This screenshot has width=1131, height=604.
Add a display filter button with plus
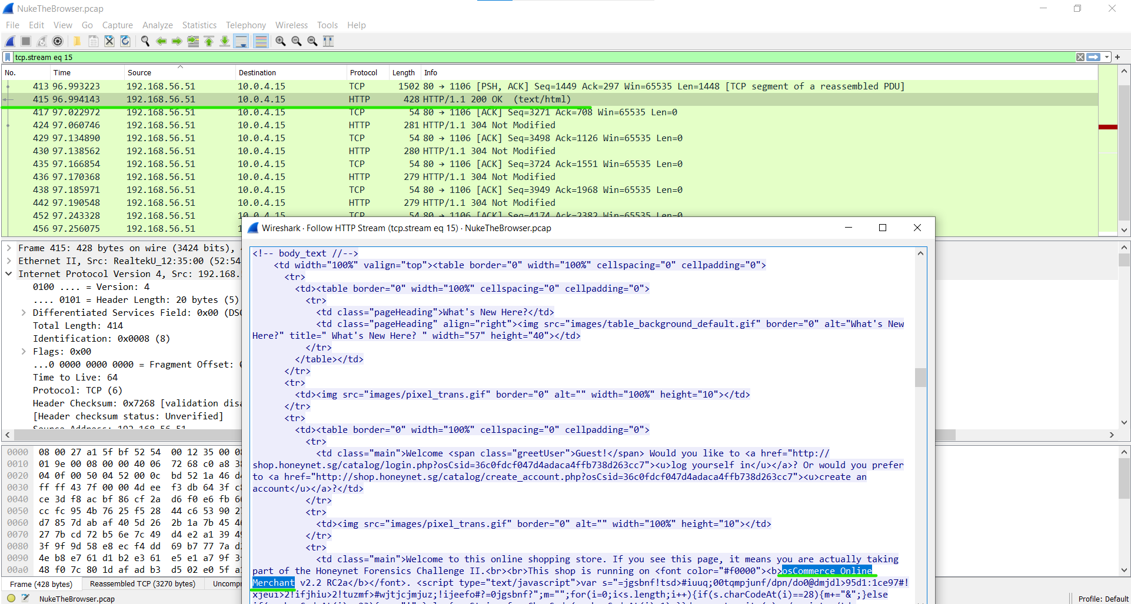pyautogui.click(x=1117, y=57)
